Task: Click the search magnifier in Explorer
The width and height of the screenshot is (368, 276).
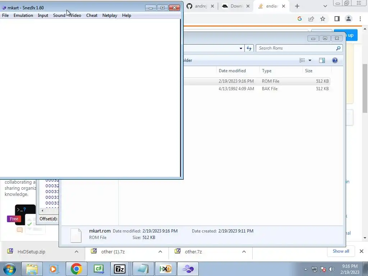Action: click(338, 48)
